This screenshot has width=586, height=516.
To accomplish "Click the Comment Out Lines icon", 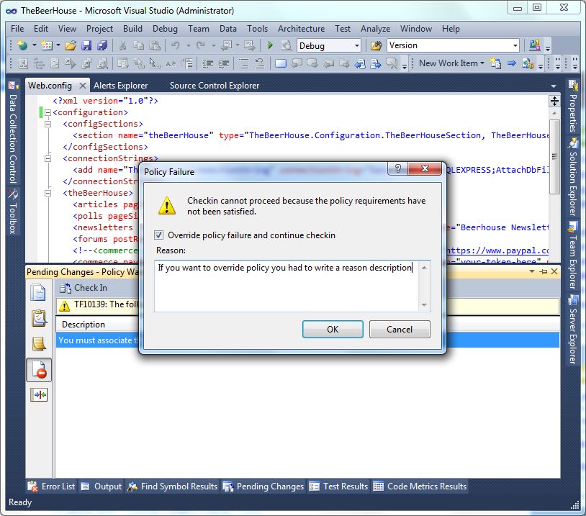I will tap(244, 63).
